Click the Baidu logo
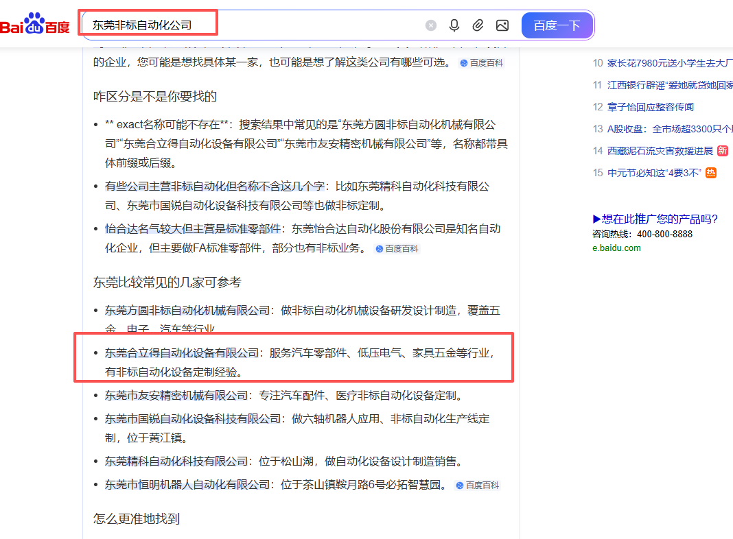The width and height of the screenshot is (733, 539). click(x=34, y=24)
